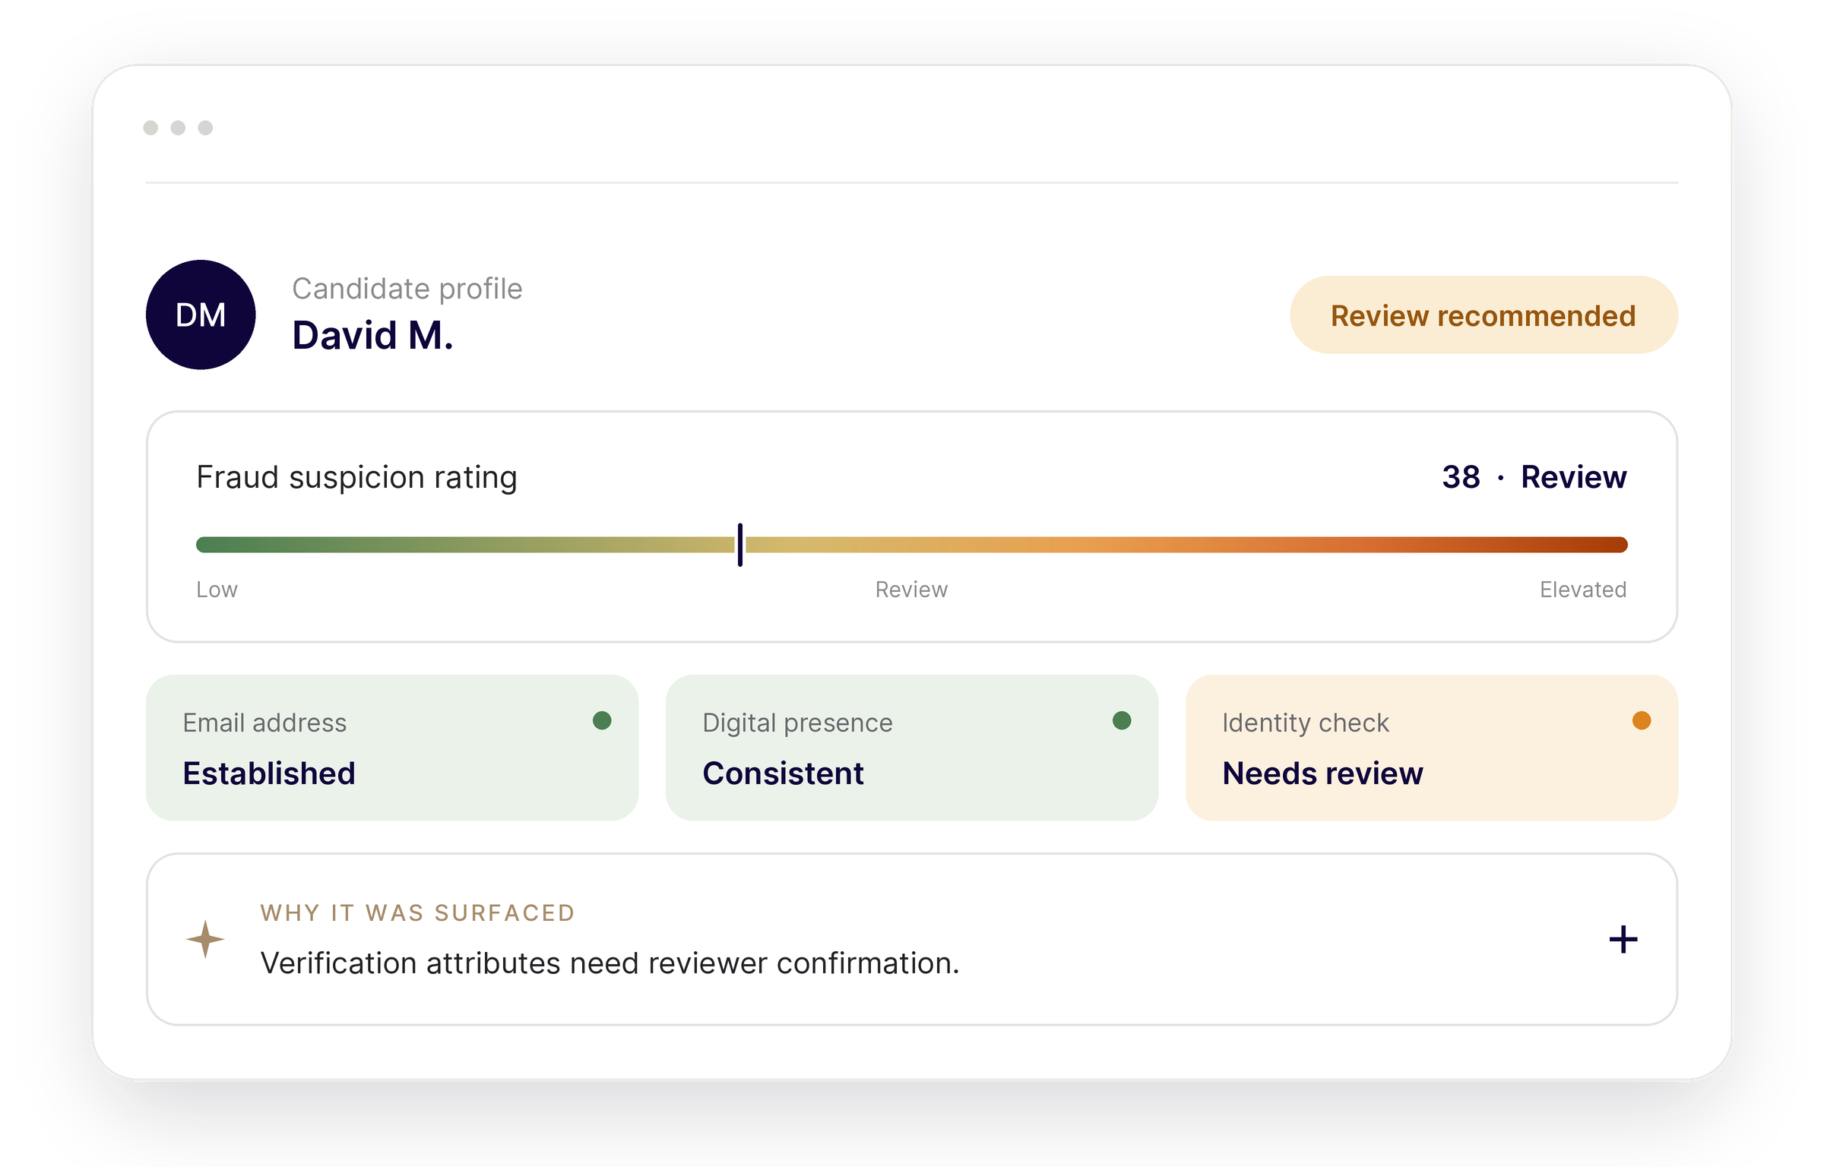
Task: Click the Elevated label on rating scale
Action: click(1583, 590)
